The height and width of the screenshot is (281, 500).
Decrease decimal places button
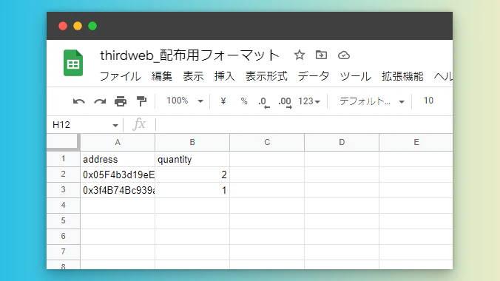click(264, 102)
